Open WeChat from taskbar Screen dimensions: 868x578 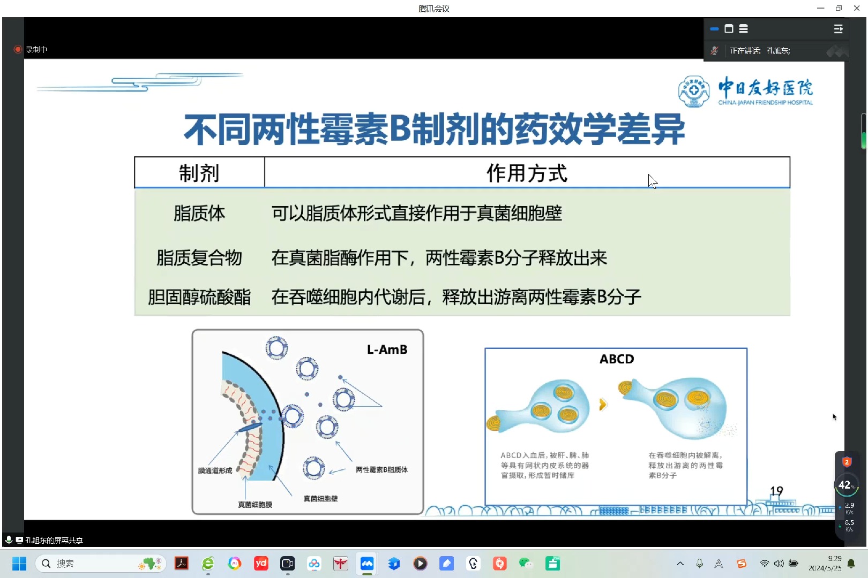(526, 564)
